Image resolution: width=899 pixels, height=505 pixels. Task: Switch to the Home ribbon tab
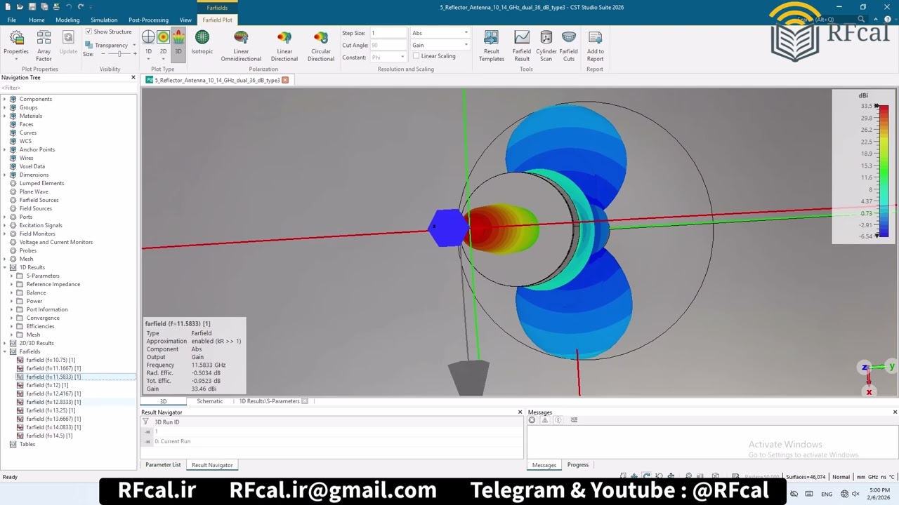[x=37, y=20]
